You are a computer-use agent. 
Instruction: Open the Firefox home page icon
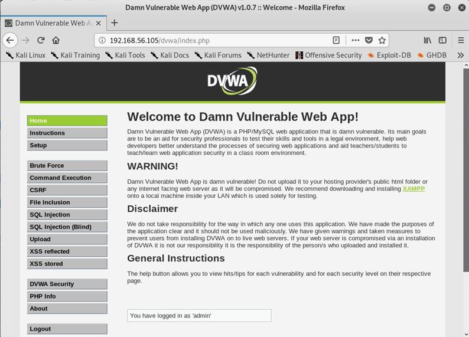coord(56,40)
